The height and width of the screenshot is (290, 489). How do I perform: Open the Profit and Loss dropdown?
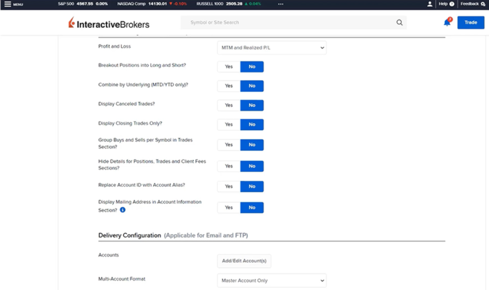pyautogui.click(x=272, y=48)
